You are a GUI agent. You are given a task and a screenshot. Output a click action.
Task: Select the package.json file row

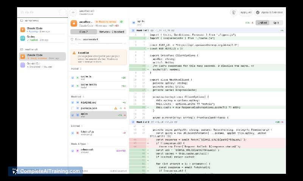pos(98,108)
